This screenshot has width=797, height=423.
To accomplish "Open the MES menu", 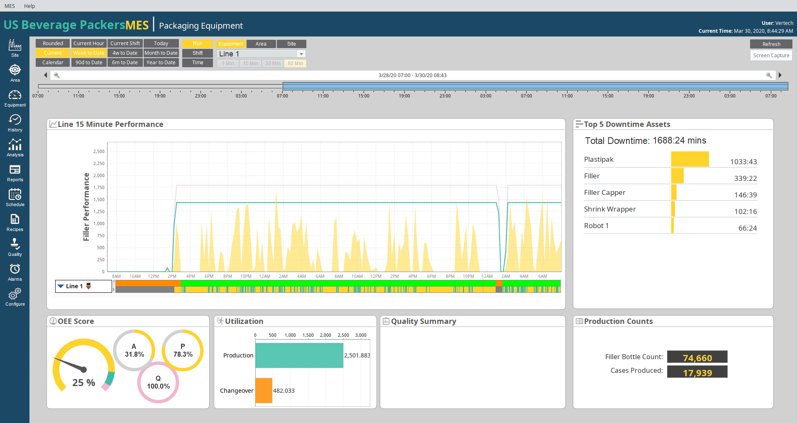I will pyautogui.click(x=10, y=6).
